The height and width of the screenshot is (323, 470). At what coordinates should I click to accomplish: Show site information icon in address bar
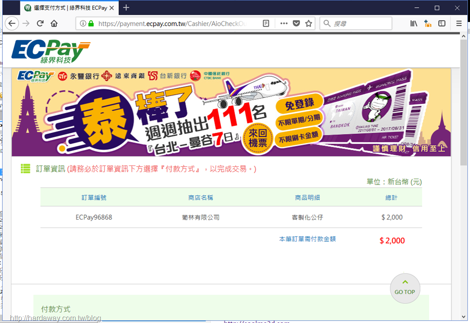pyautogui.click(x=83, y=23)
